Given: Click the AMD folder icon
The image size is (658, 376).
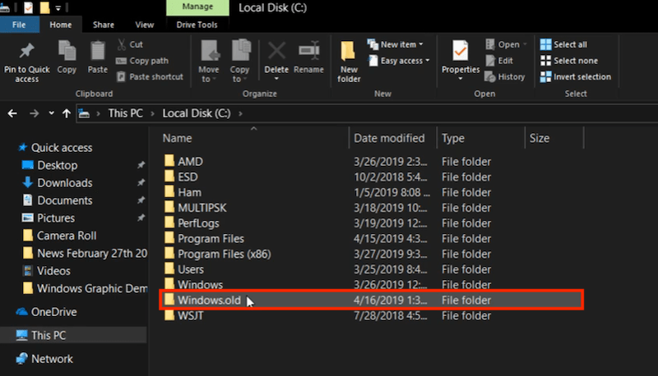Looking at the screenshot, I should pos(169,161).
